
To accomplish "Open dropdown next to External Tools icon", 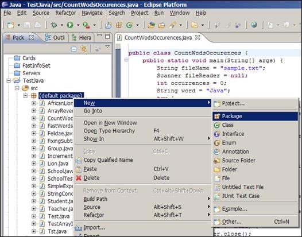I will pyautogui.click(x=95, y=25).
